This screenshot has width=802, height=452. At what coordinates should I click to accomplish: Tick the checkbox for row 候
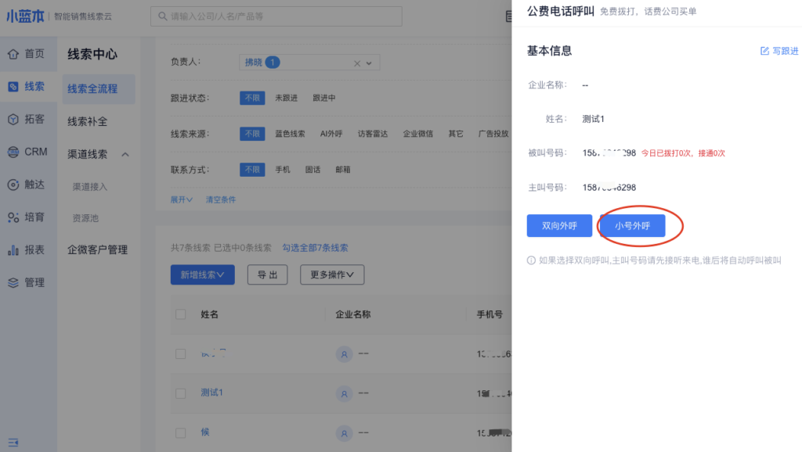181,432
